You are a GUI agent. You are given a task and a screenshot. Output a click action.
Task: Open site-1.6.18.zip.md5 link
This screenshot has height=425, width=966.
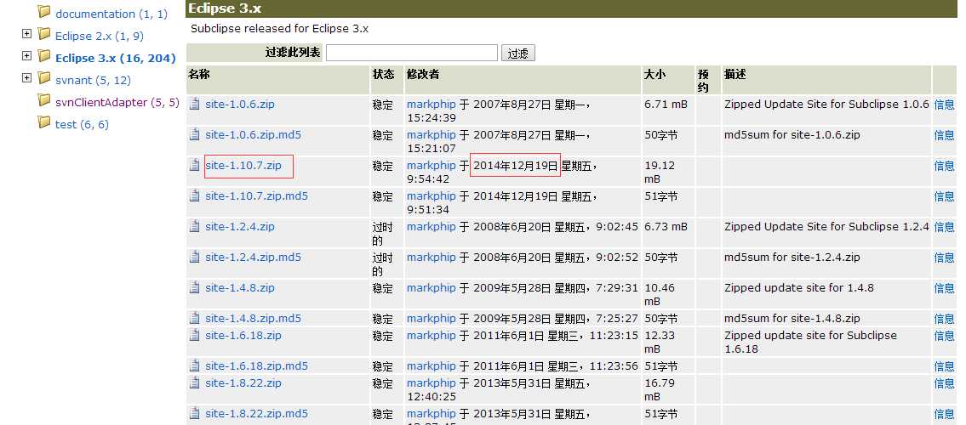pos(256,366)
